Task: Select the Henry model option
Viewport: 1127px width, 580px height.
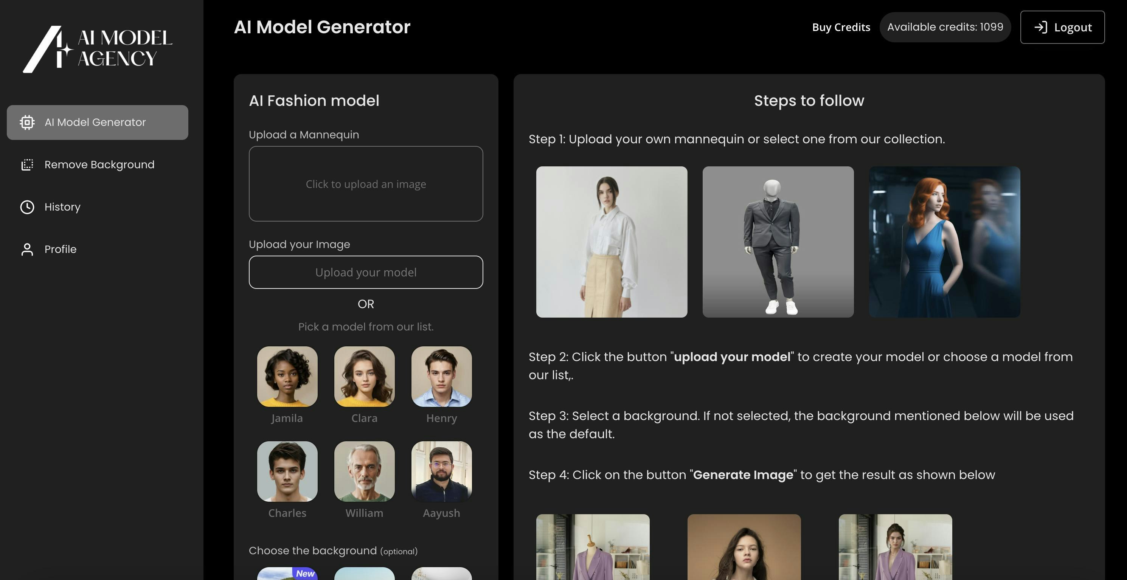Action: (441, 376)
